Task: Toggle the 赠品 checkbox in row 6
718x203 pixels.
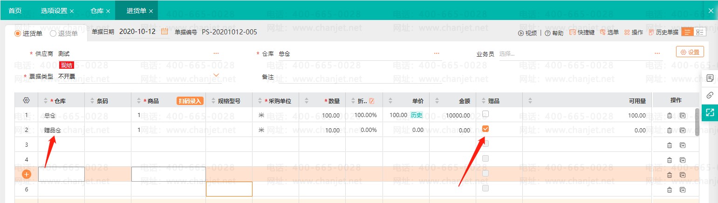Action: coord(486,188)
